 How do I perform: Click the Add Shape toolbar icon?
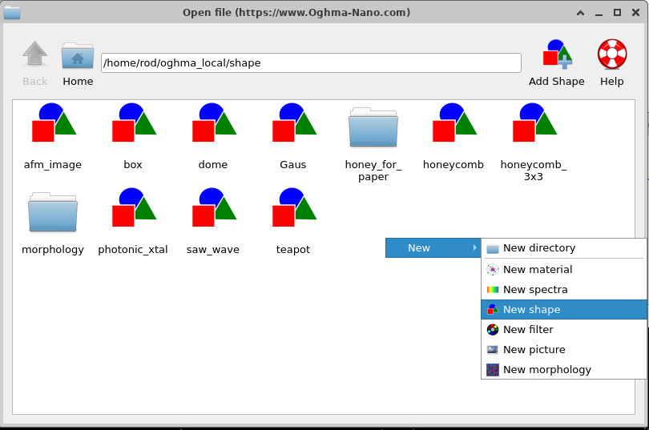(557, 54)
